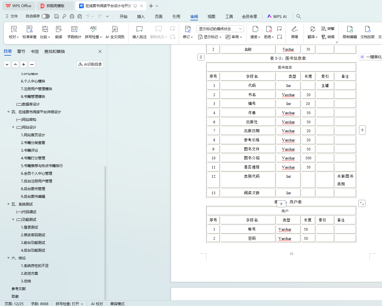Click the AI识别目录 button
The image size is (382, 306).
coord(90,64)
